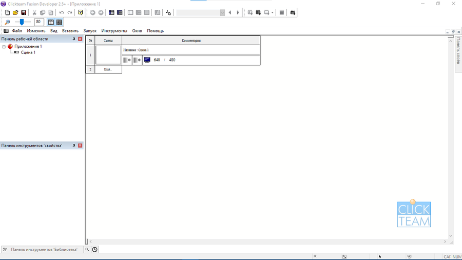Click the horizontal scrollbar right arrow
Viewport: 462px width, 260px height.
445,242
